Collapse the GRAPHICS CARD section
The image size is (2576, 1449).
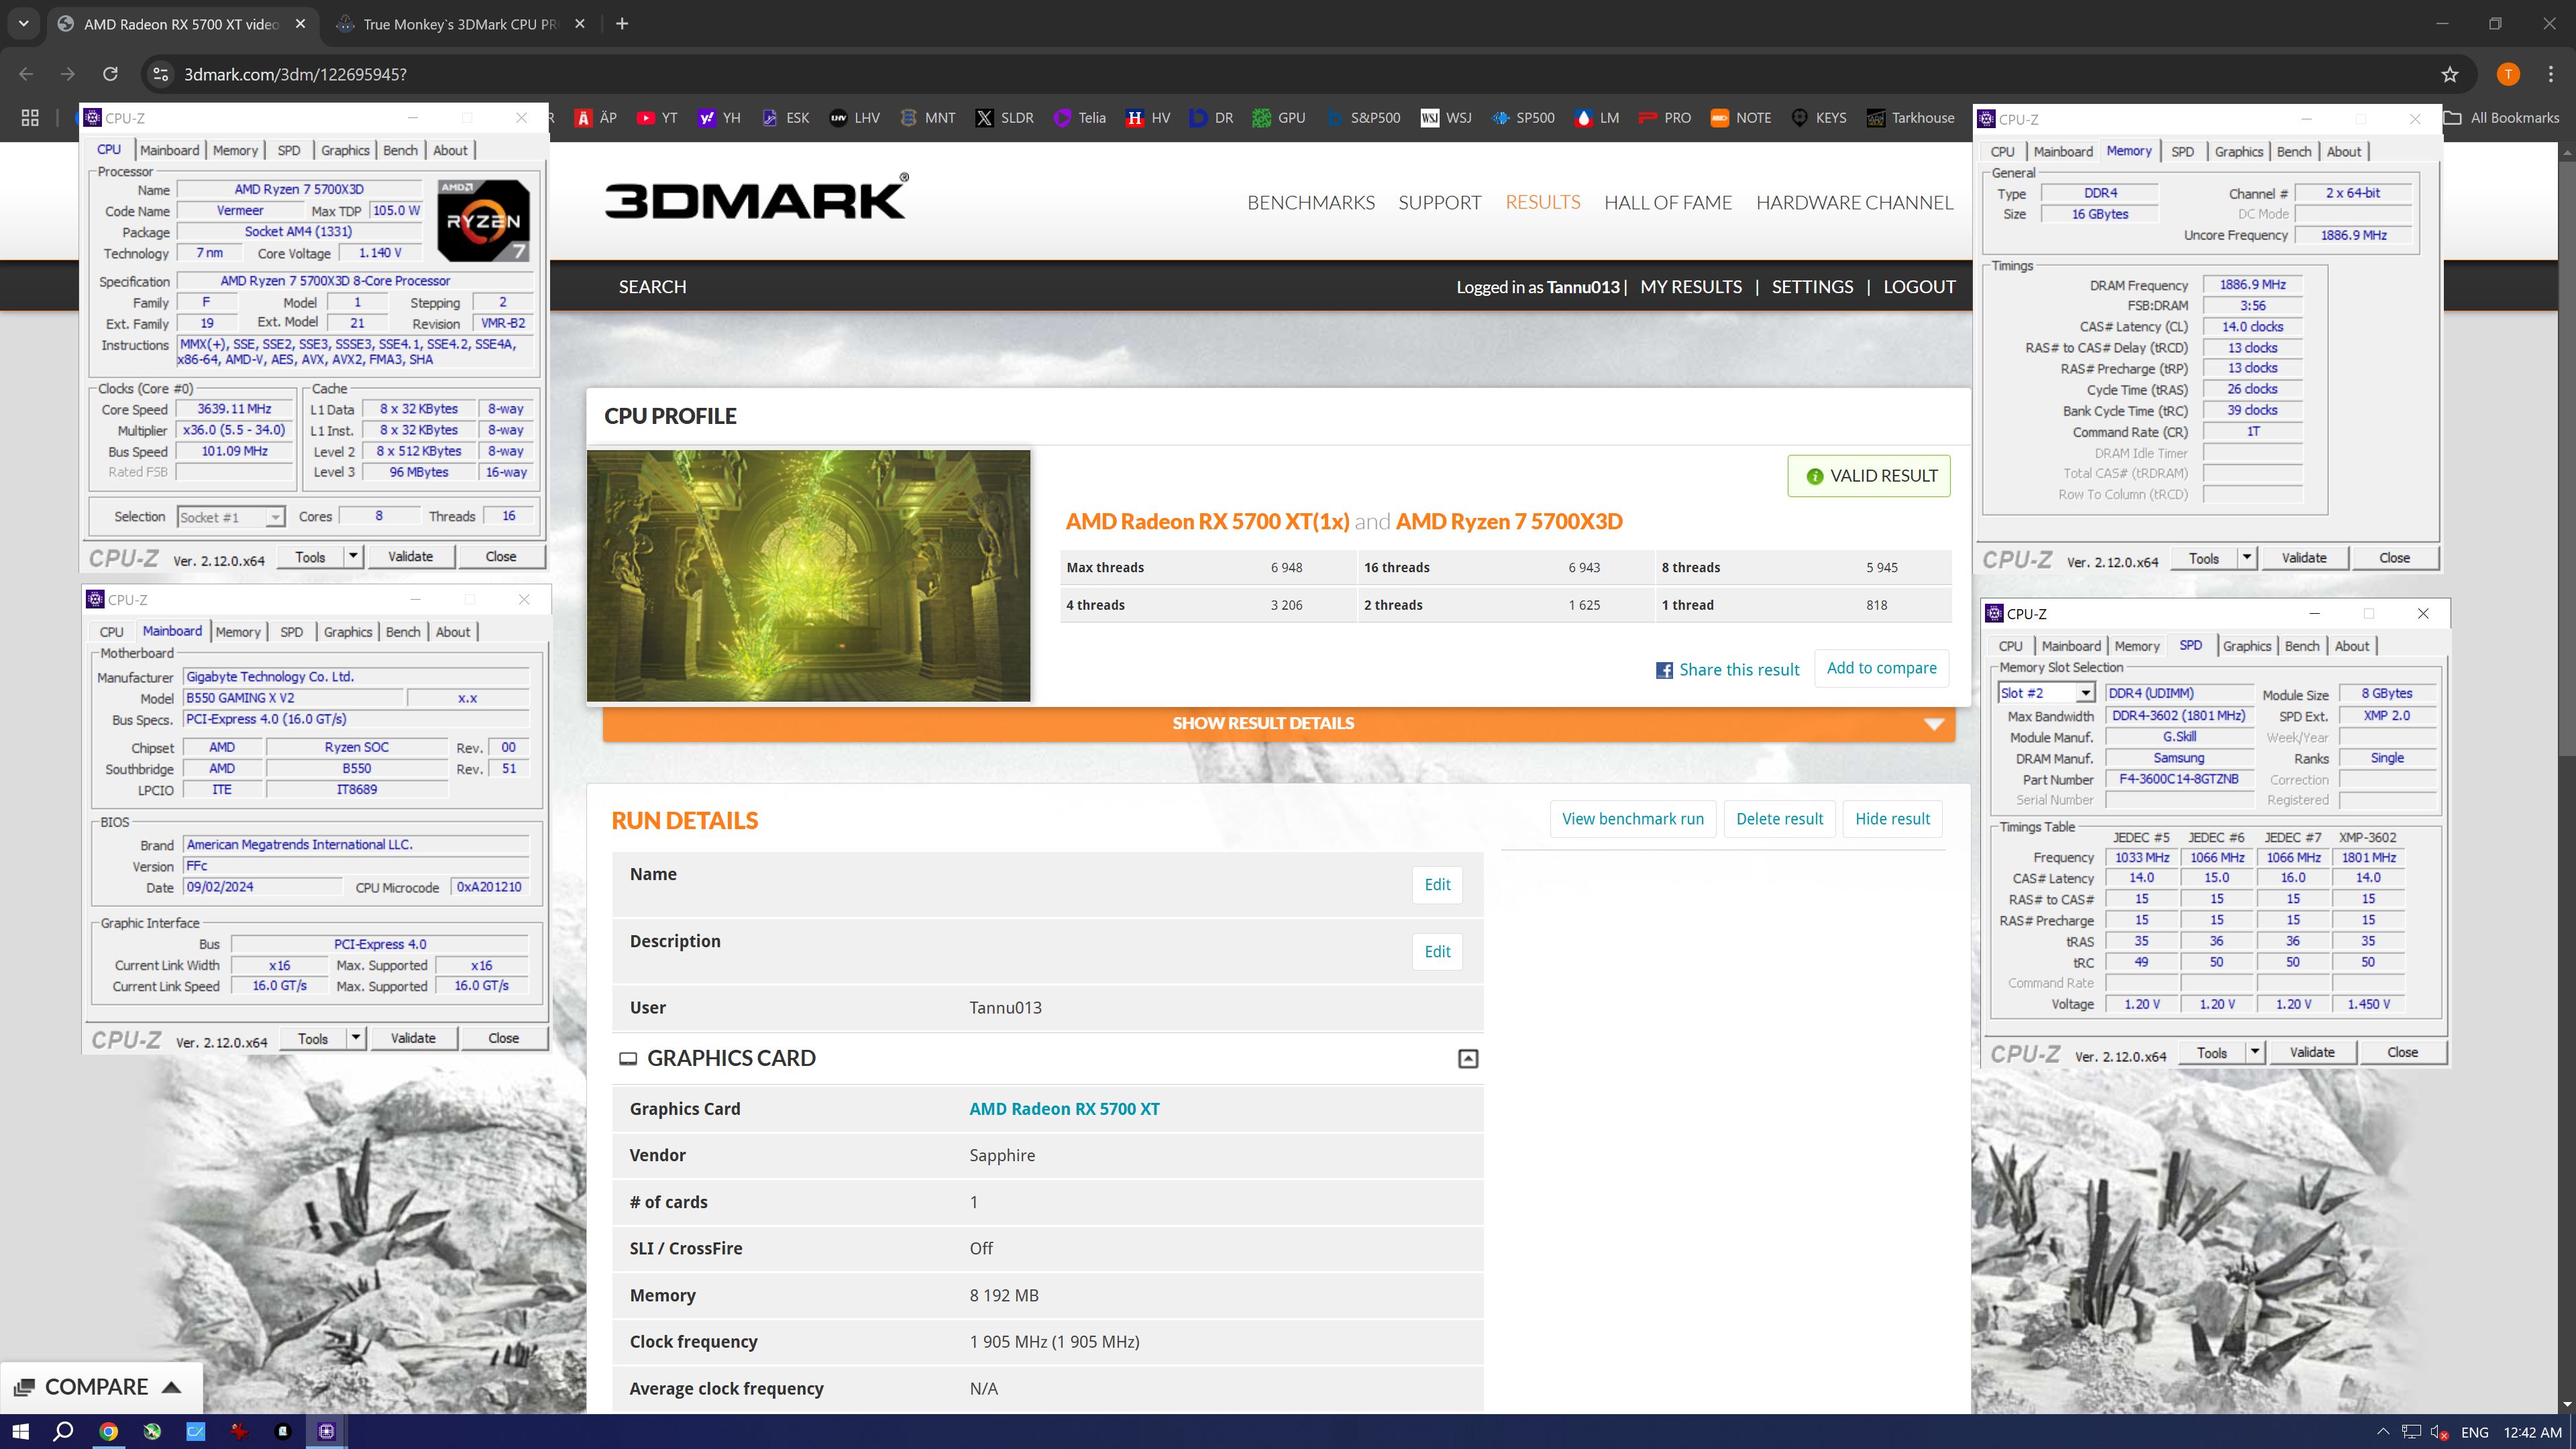click(1468, 1059)
